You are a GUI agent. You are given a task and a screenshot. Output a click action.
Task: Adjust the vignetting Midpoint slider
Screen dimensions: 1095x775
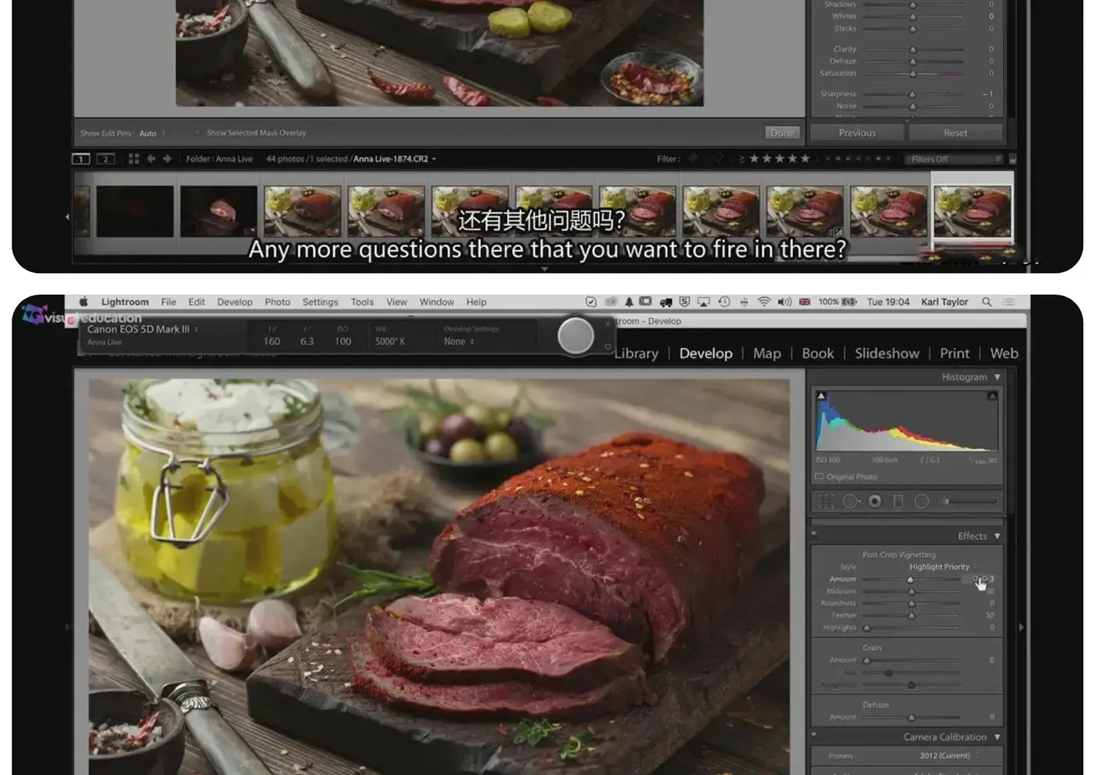(x=911, y=591)
